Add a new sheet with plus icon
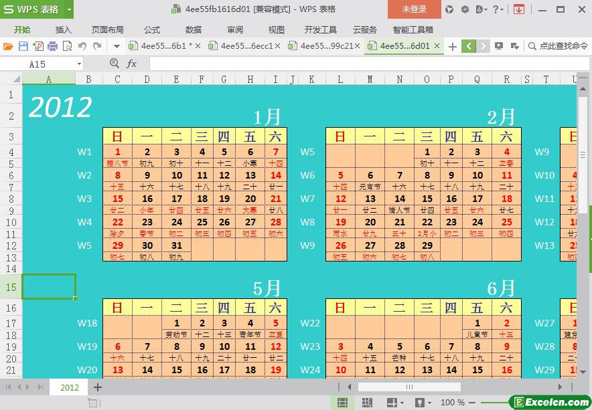The height and width of the screenshot is (410, 592). 98,387
